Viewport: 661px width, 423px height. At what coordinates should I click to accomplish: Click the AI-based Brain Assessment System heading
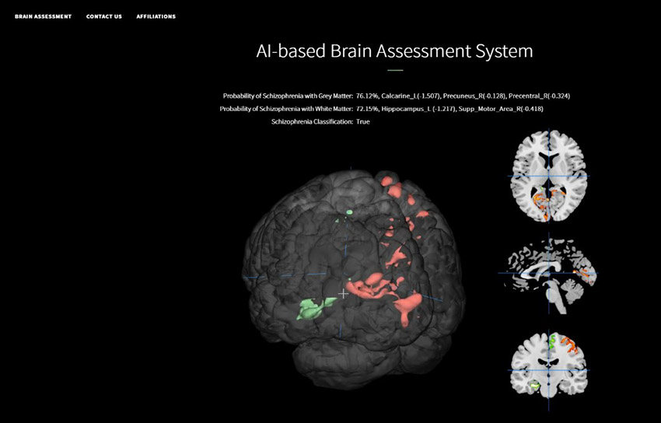[x=394, y=51]
